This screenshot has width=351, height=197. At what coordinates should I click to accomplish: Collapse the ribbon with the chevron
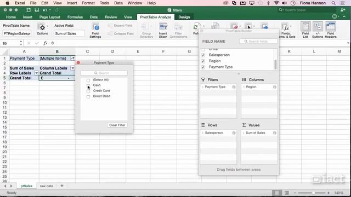[344, 16]
